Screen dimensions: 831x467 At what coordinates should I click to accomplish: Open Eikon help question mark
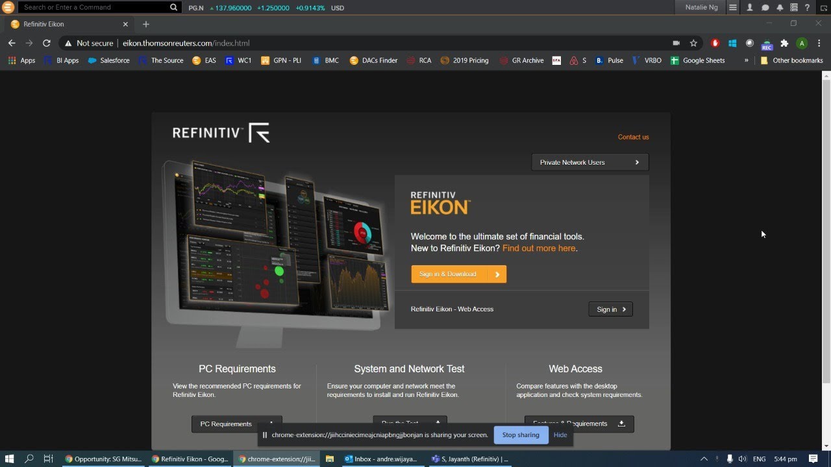click(808, 7)
